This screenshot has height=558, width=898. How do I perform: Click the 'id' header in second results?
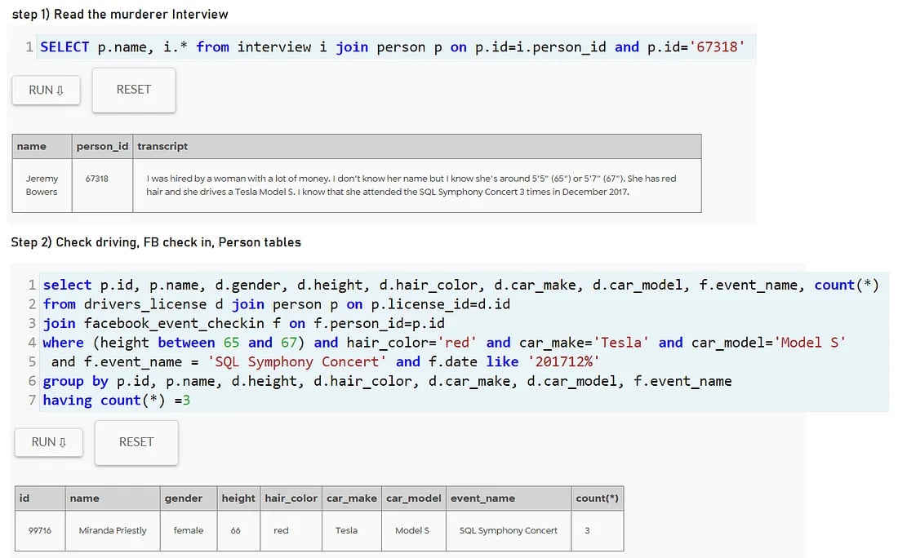(x=40, y=498)
